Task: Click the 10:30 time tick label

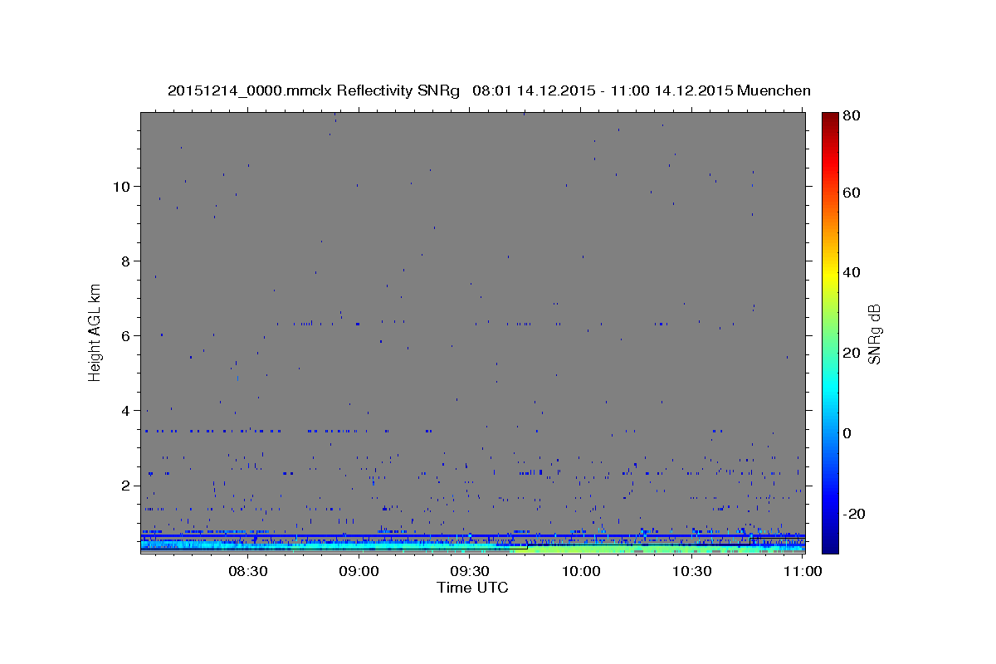Action: click(692, 571)
